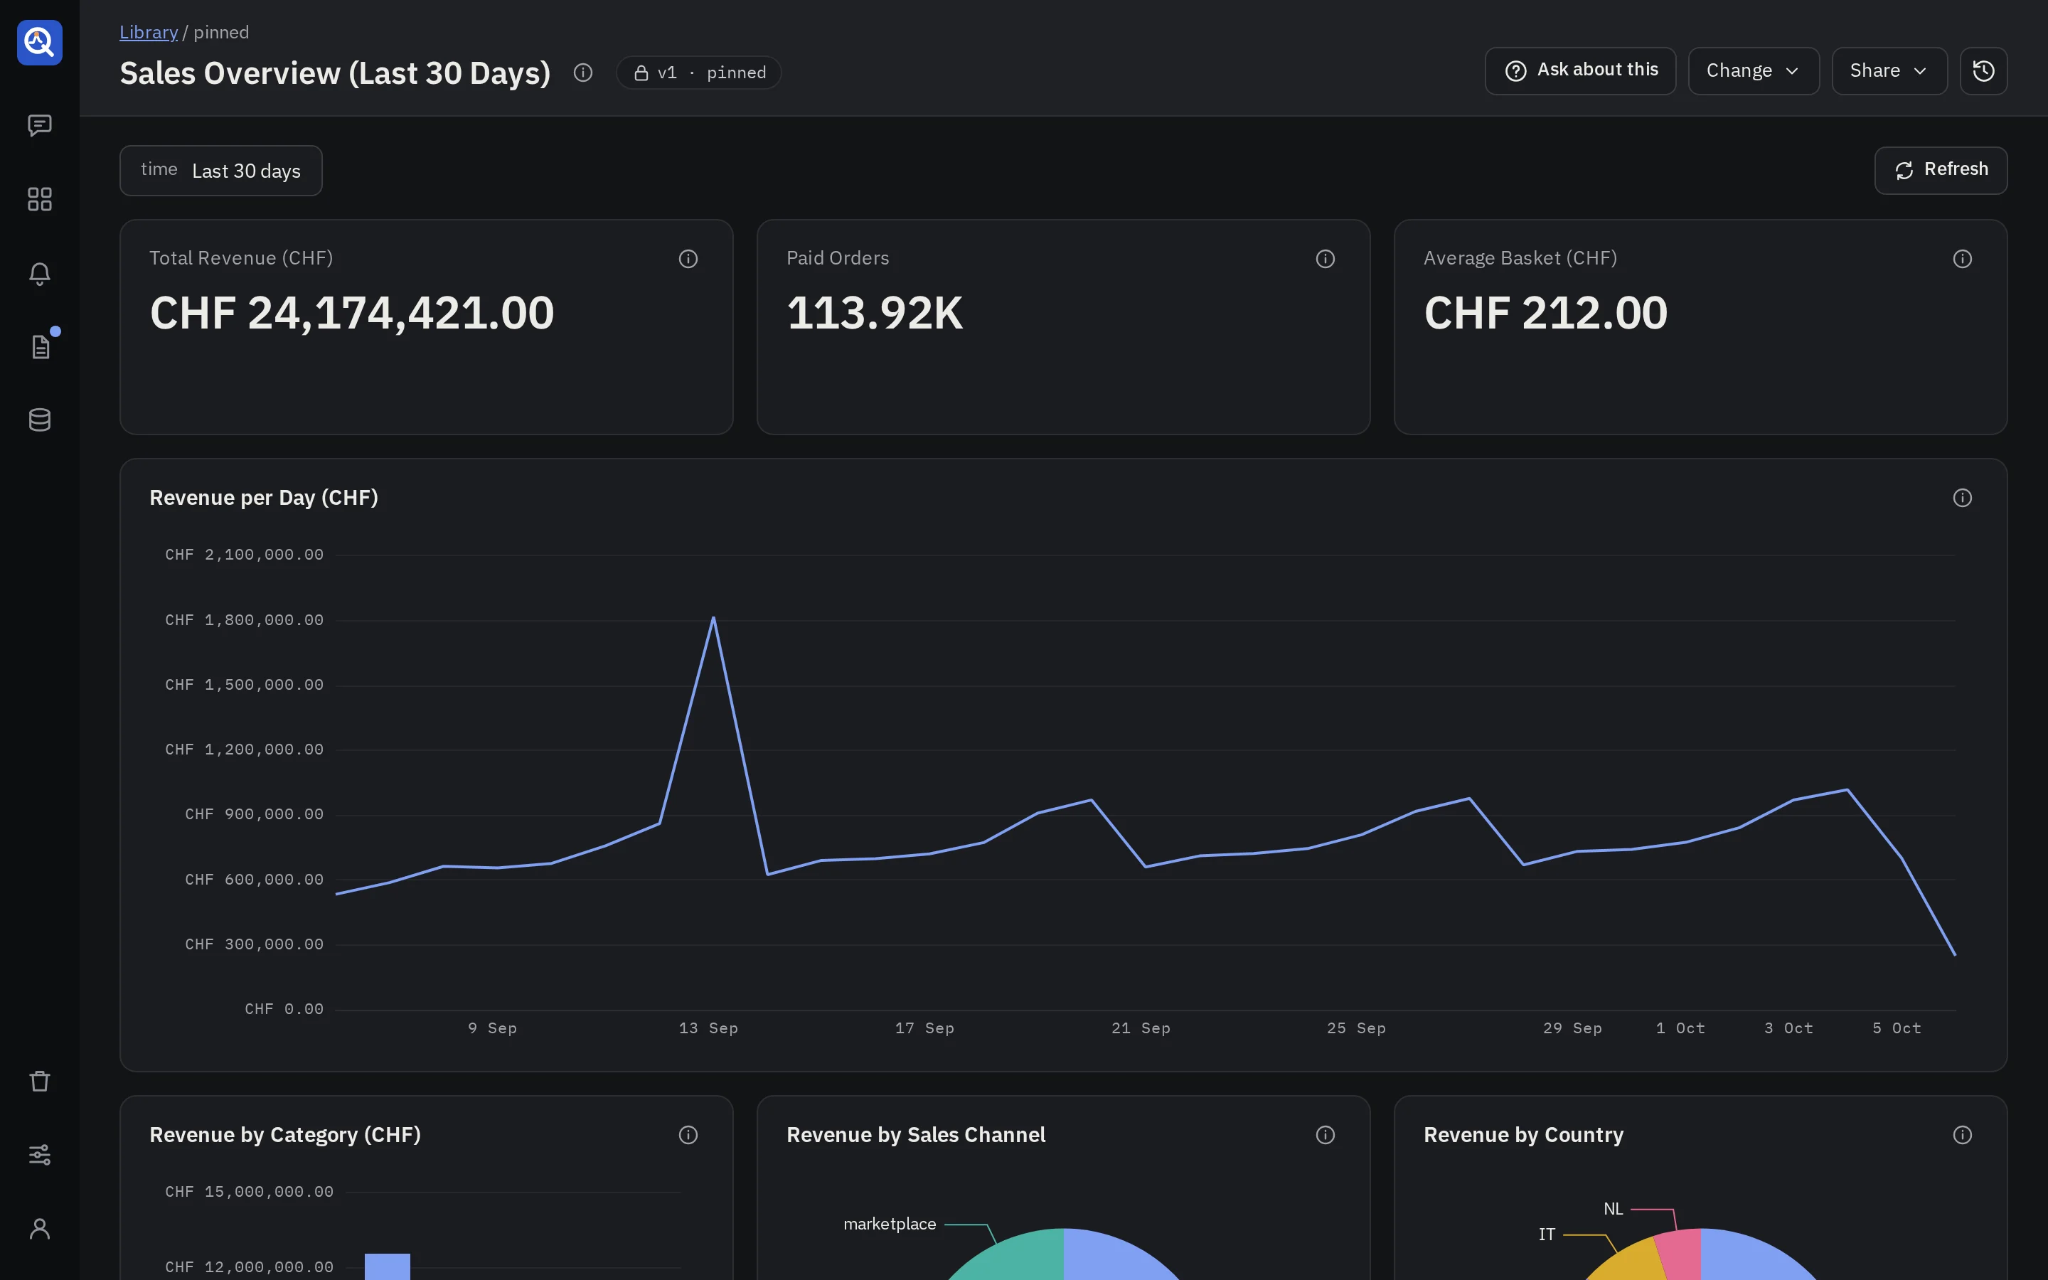Click the app logo in the sidebar
Image resolution: width=2048 pixels, height=1280 pixels.
click(40, 43)
